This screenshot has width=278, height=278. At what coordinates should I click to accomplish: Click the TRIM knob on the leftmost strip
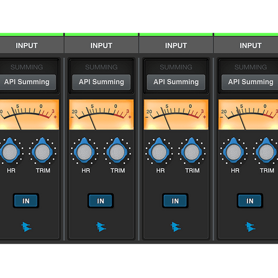coord(42,152)
